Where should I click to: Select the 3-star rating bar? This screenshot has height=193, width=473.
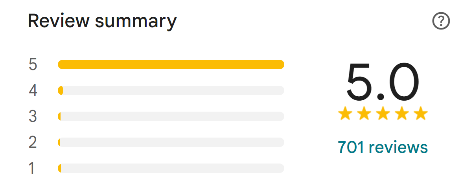[x=171, y=116]
